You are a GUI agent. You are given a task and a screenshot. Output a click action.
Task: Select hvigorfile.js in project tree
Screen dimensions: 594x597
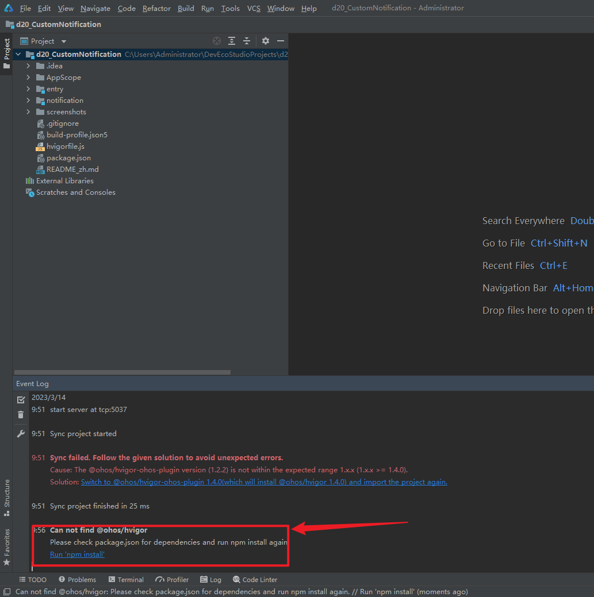point(66,147)
